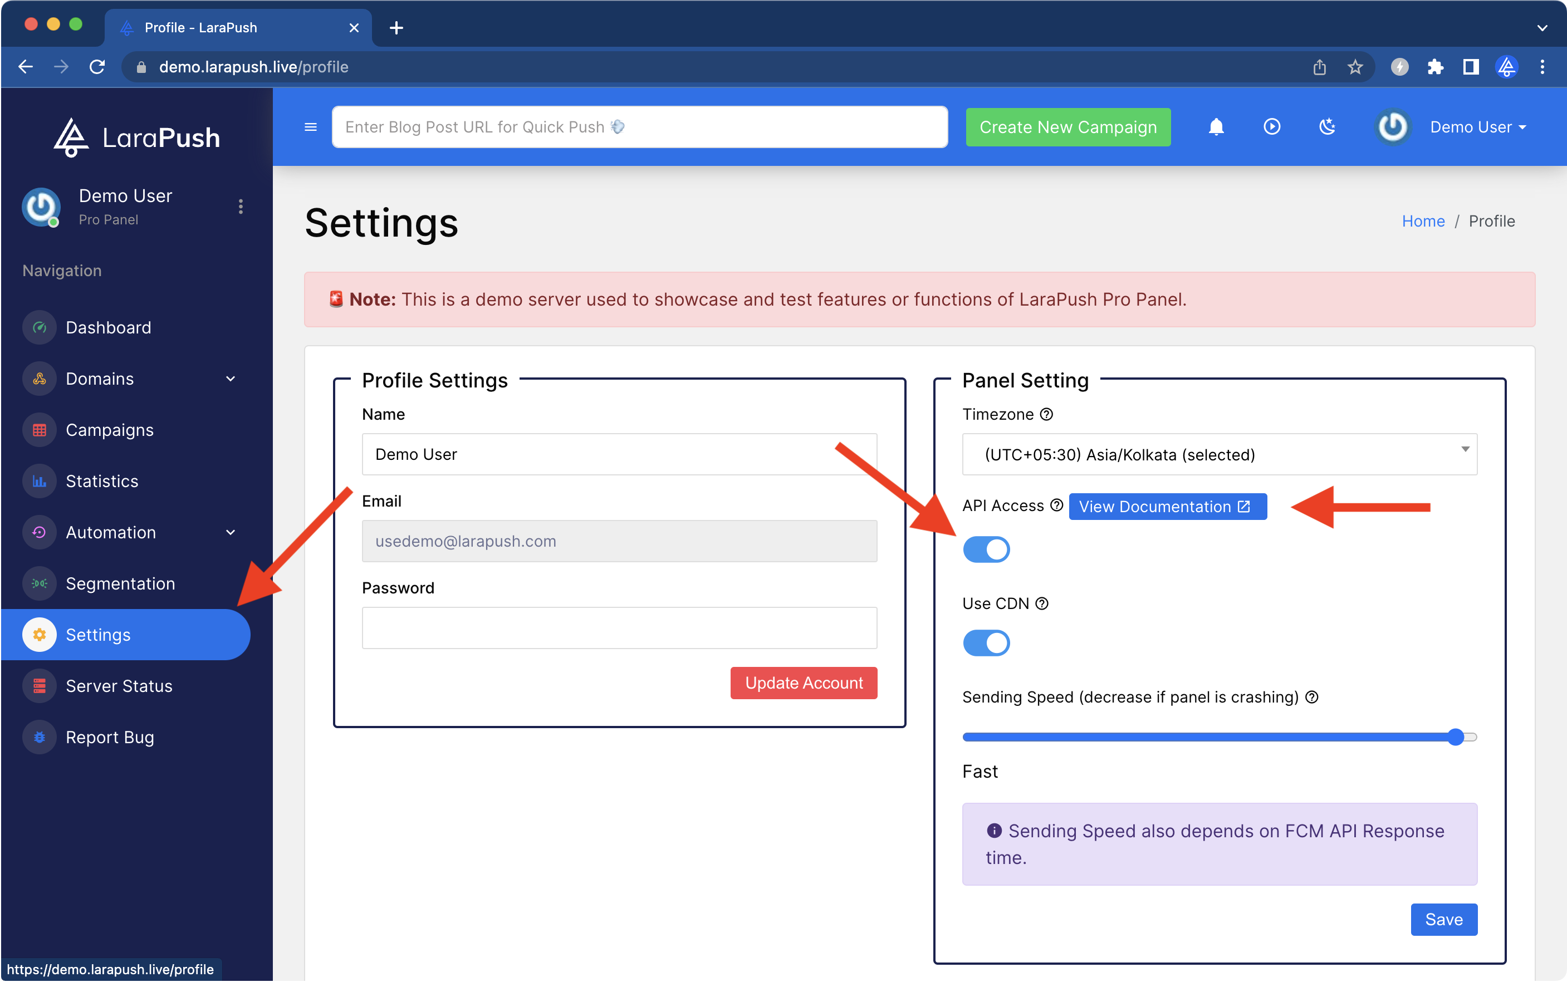Open the Timezone dropdown menu
This screenshot has height=982, width=1567.
click(1220, 455)
